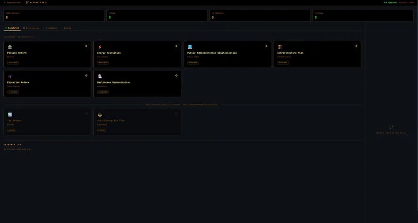Click the Infrastructure Plan crane icon
This screenshot has height=223, width=418.
(x=280, y=47)
